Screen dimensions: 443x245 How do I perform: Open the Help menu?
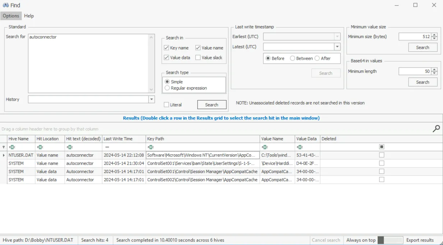tap(29, 16)
